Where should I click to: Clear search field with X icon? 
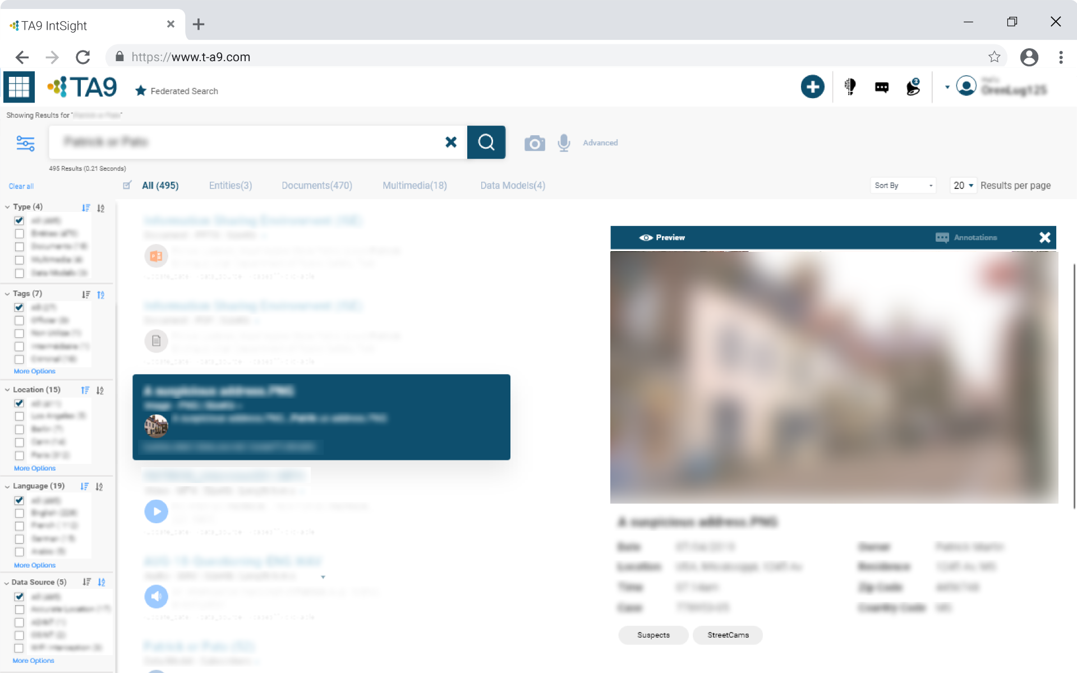coord(450,142)
